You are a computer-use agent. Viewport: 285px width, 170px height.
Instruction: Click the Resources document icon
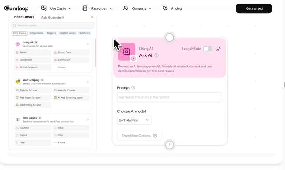pos(85,8)
